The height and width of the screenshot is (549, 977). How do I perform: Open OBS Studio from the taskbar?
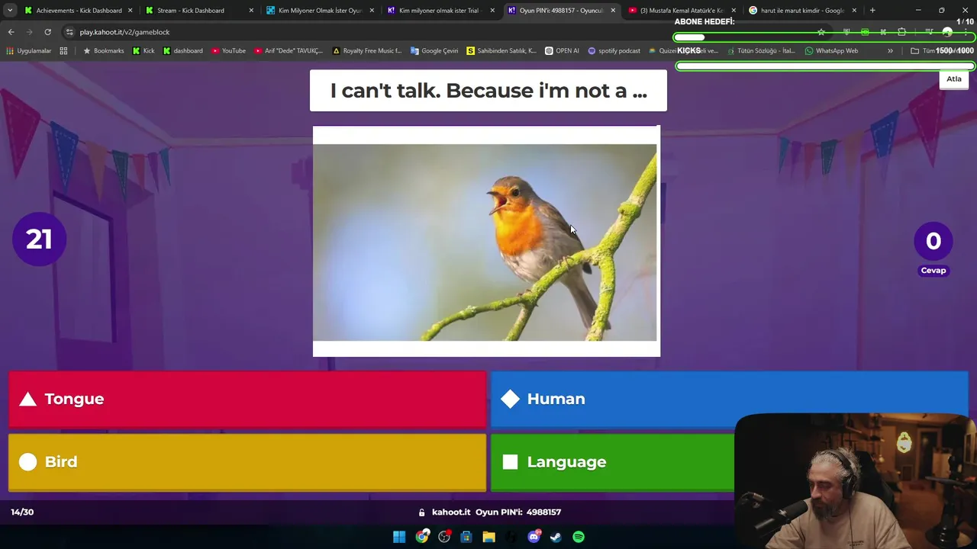pyautogui.click(x=444, y=537)
